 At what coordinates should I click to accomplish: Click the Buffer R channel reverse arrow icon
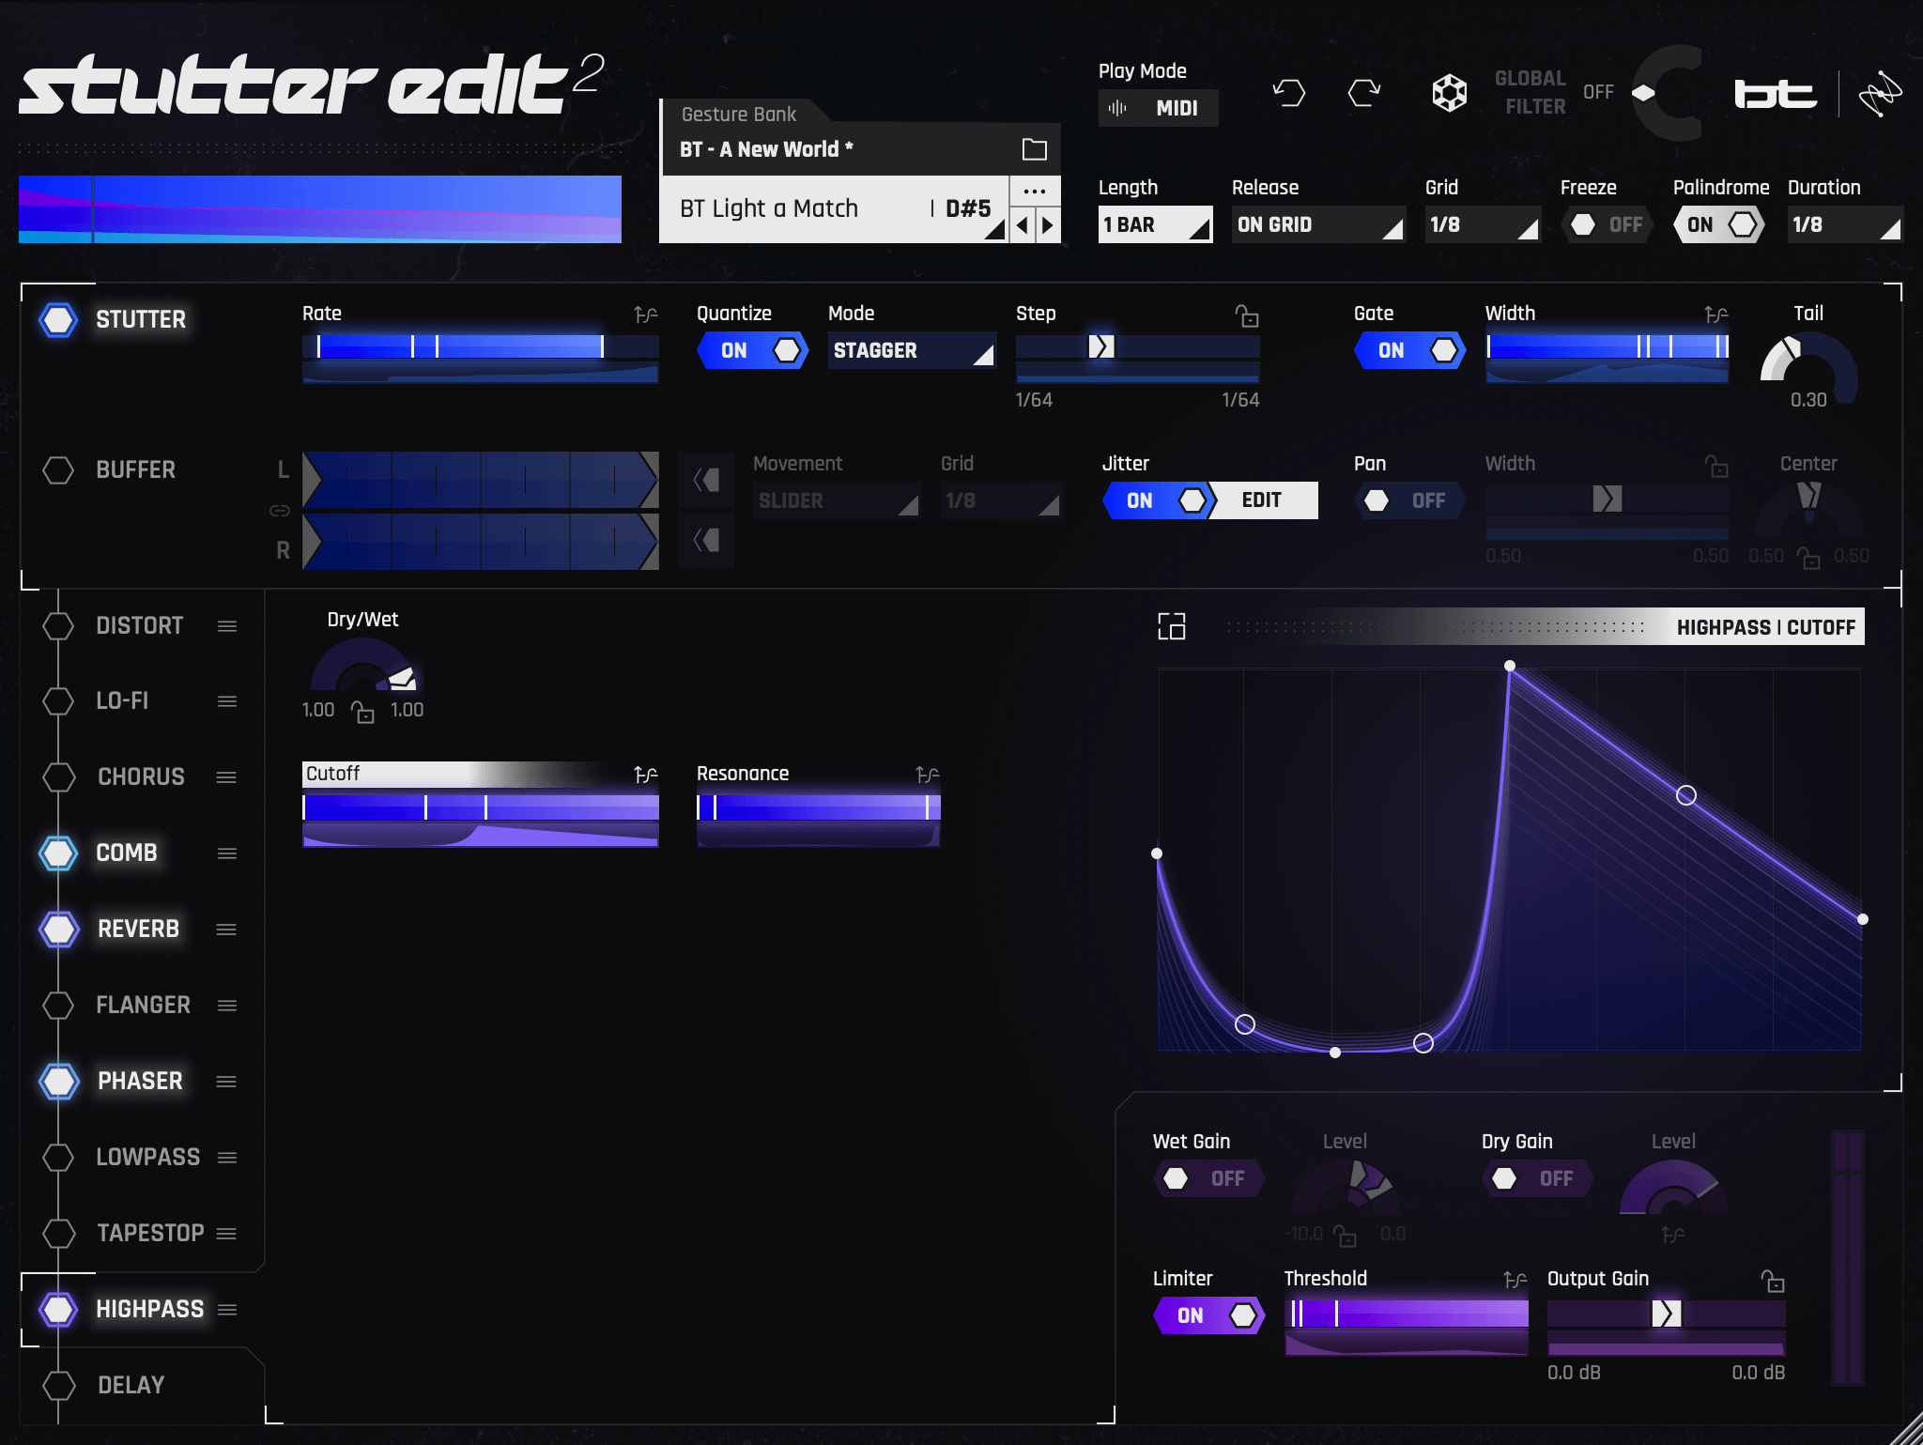[x=706, y=540]
